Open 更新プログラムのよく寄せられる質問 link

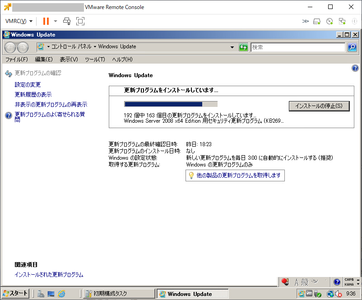coord(50,117)
